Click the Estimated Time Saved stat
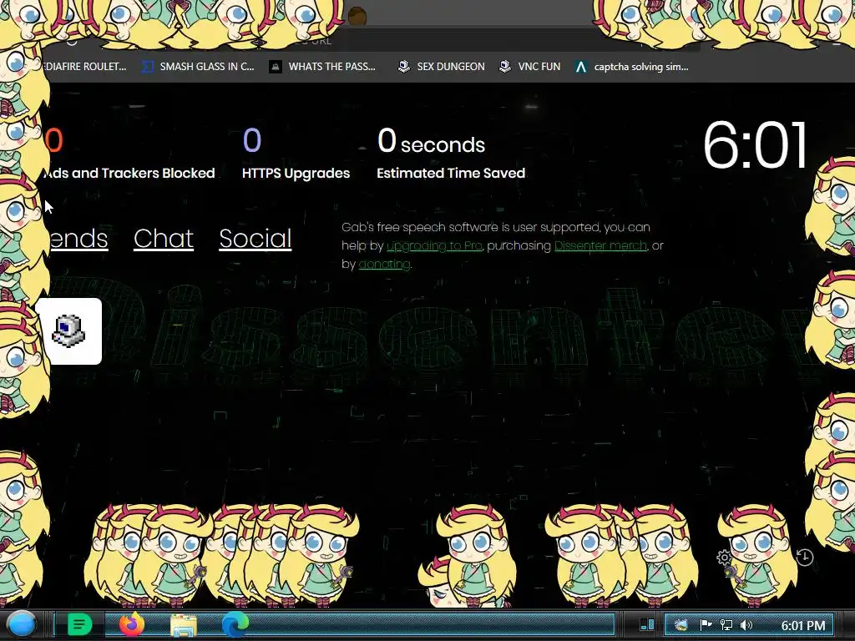855x641 pixels. tap(451, 154)
